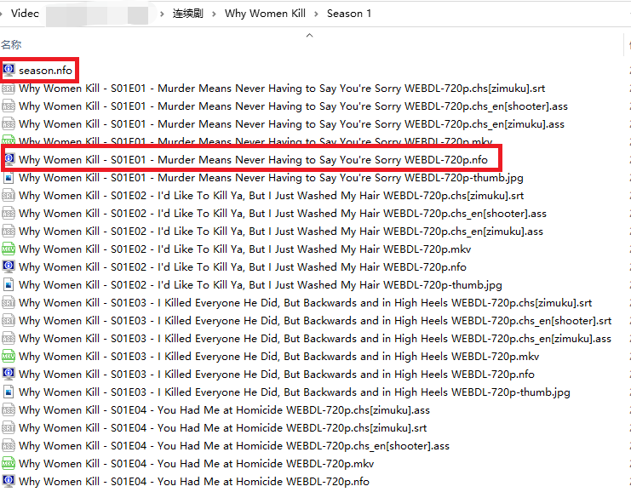Click the S01E02 .nfo file icon
Image resolution: width=631 pixels, height=492 pixels.
coord(9,267)
